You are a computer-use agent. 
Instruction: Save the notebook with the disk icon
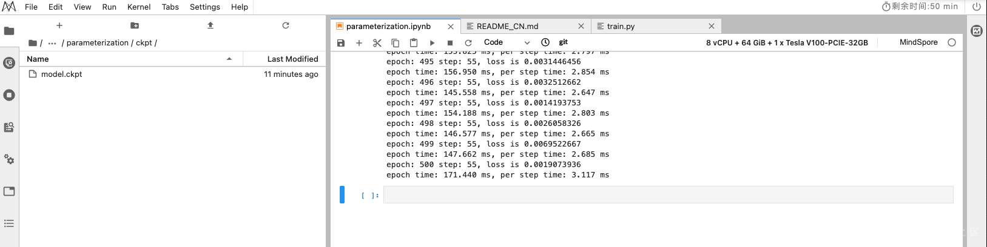(x=341, y=43)
